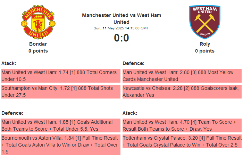Click Bondar's 0 points label
The height and width of the screenshot is (159, 243).
(x=38, y=51)
